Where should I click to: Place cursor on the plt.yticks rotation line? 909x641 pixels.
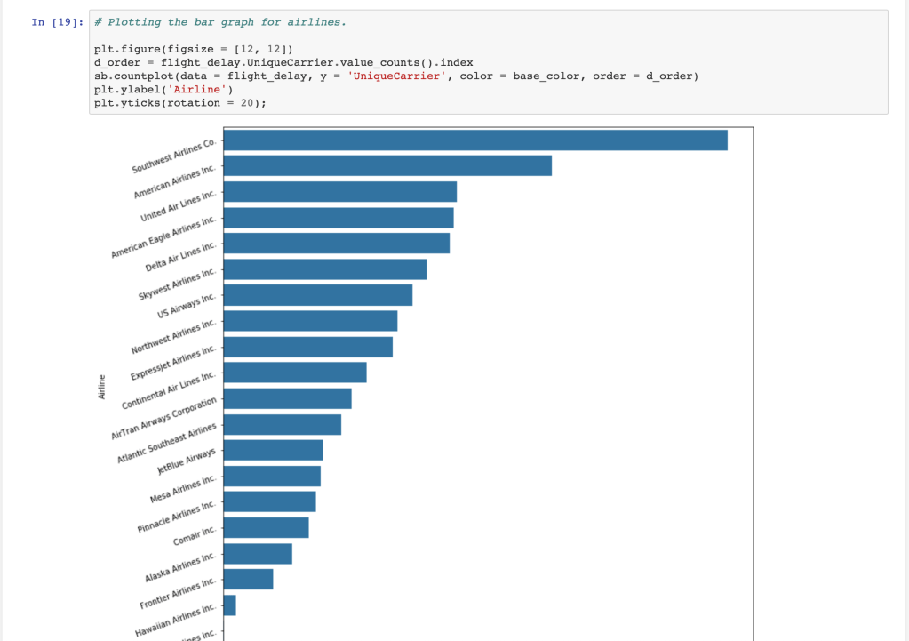tap(179, 103)
